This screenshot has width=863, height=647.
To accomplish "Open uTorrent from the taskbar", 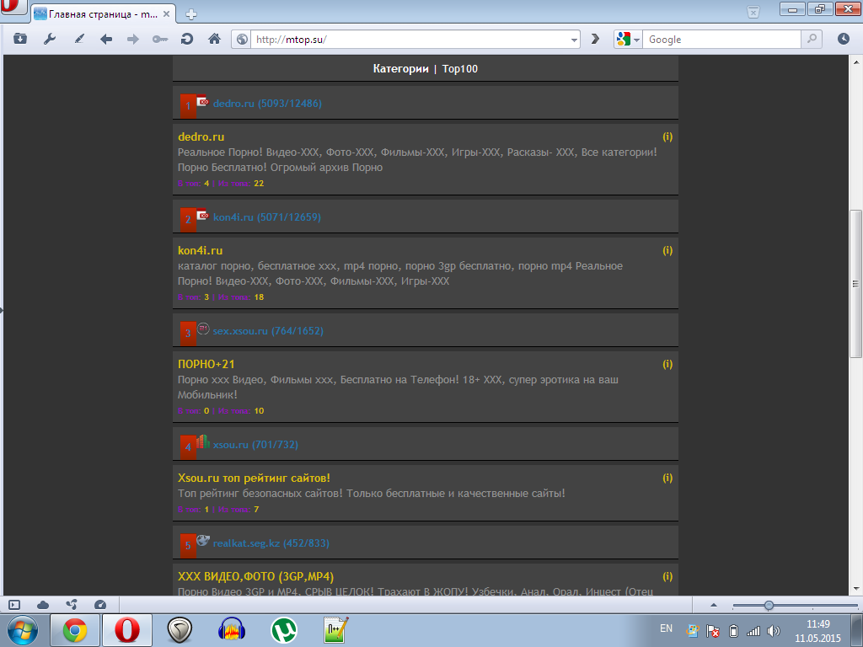I will coord(284,630).
